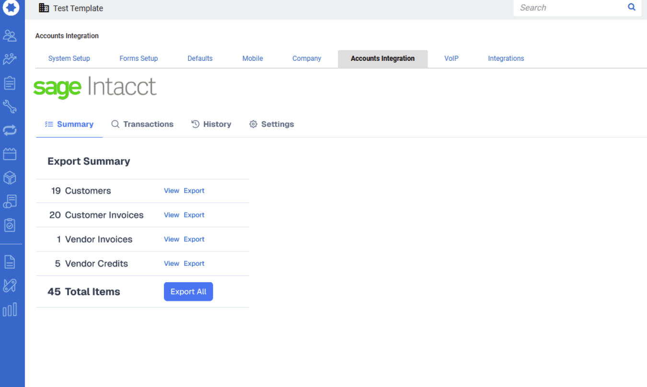The image size is (647, 387).
Task: Click Export link for Customer Invoices
Action: [194, 215]
